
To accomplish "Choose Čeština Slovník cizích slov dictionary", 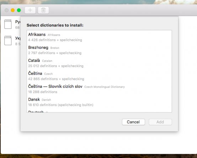I will point(99,89).
